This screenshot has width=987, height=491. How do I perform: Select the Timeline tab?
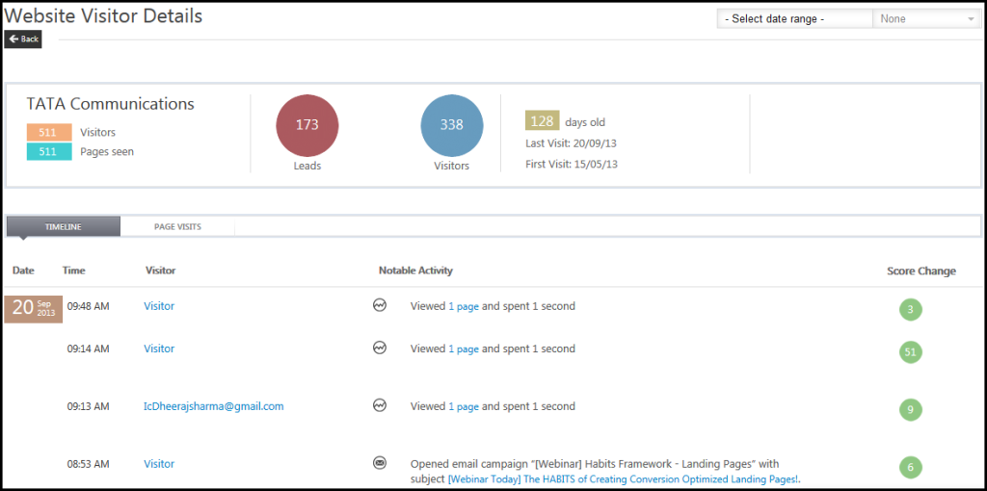64,227
